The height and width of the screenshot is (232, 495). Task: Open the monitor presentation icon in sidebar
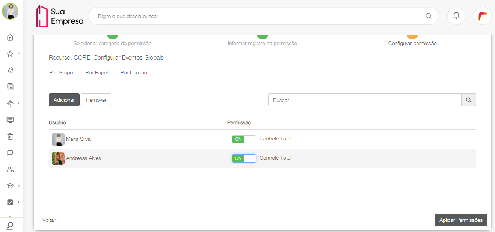coord(10,120)
